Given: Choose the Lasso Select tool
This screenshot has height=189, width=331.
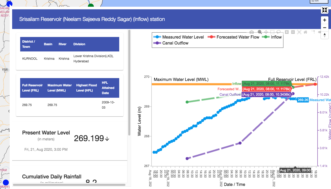Looking at the screenshot, I should click(x=279, y=32).
